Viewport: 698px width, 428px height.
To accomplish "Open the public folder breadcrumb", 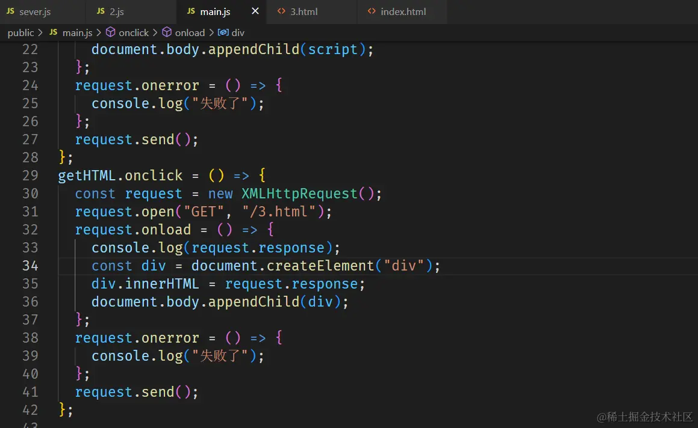I will pyautogui.click(x=20, y=32).
